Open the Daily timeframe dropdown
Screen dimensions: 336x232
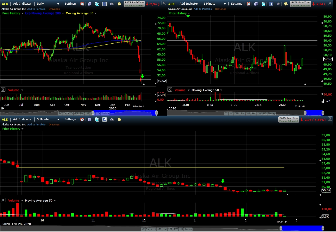[48, 4]
